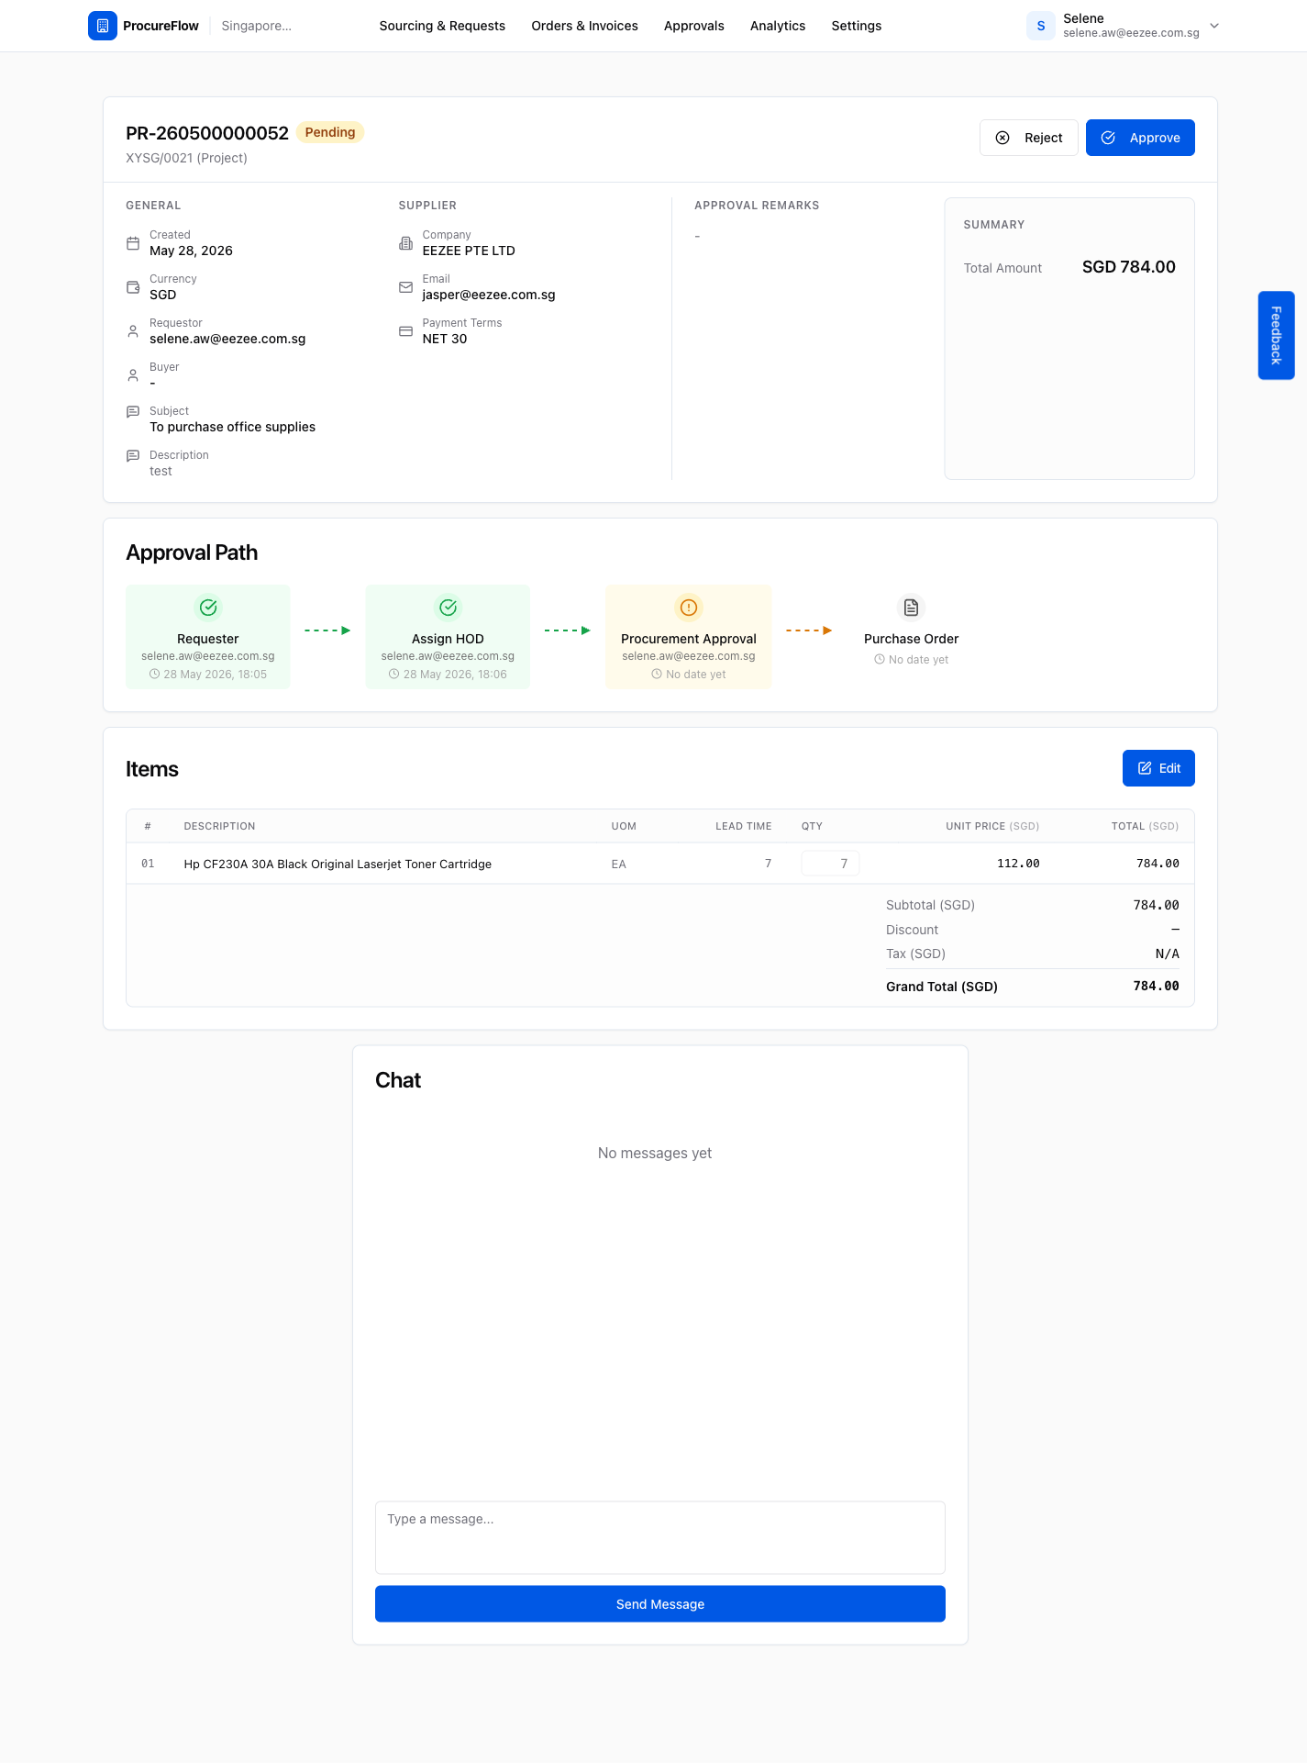
Task: Click the clock icon under Requester step
Action: click(x=154, y=675)
